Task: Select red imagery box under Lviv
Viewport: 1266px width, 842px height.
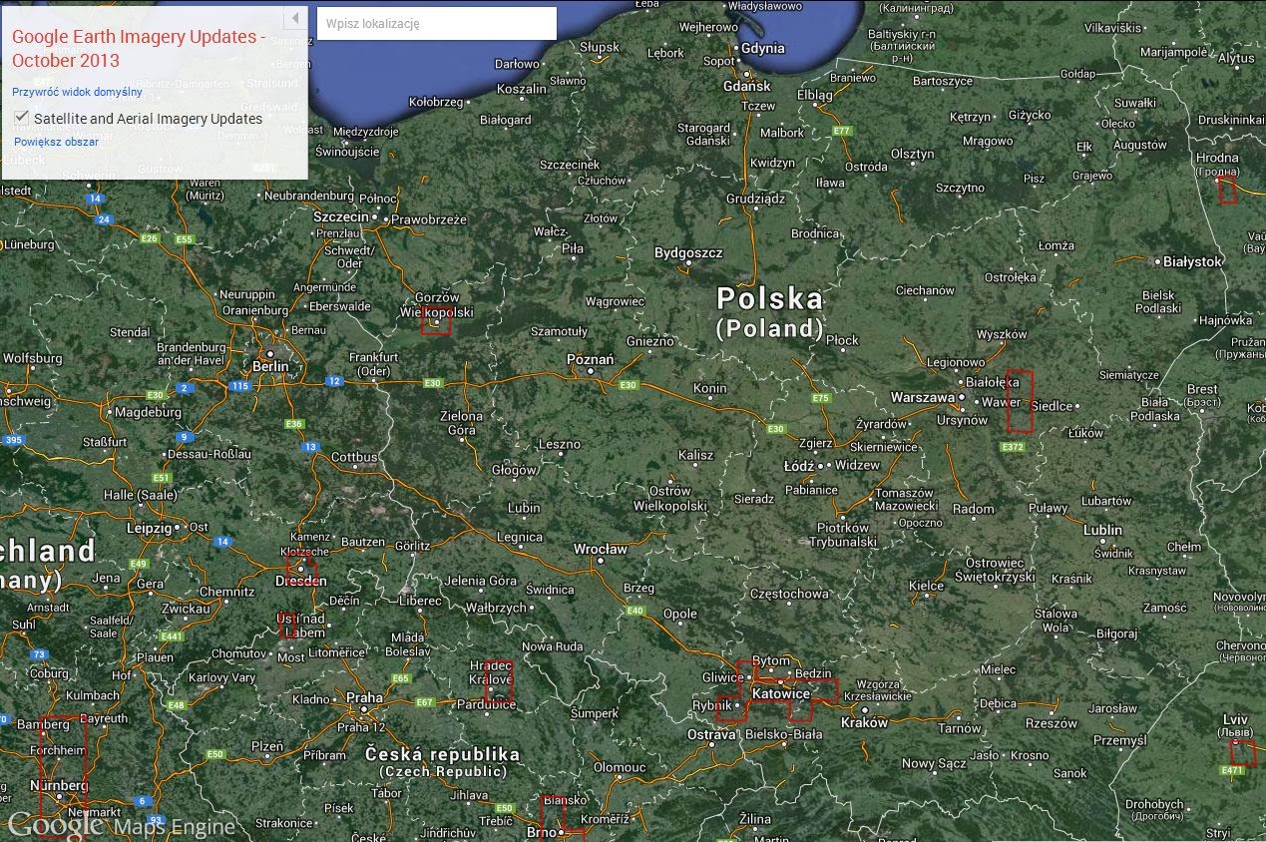Action: 1242,752
